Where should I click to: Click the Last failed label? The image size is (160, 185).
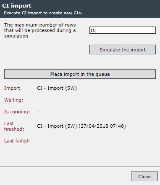click(17, 141)
